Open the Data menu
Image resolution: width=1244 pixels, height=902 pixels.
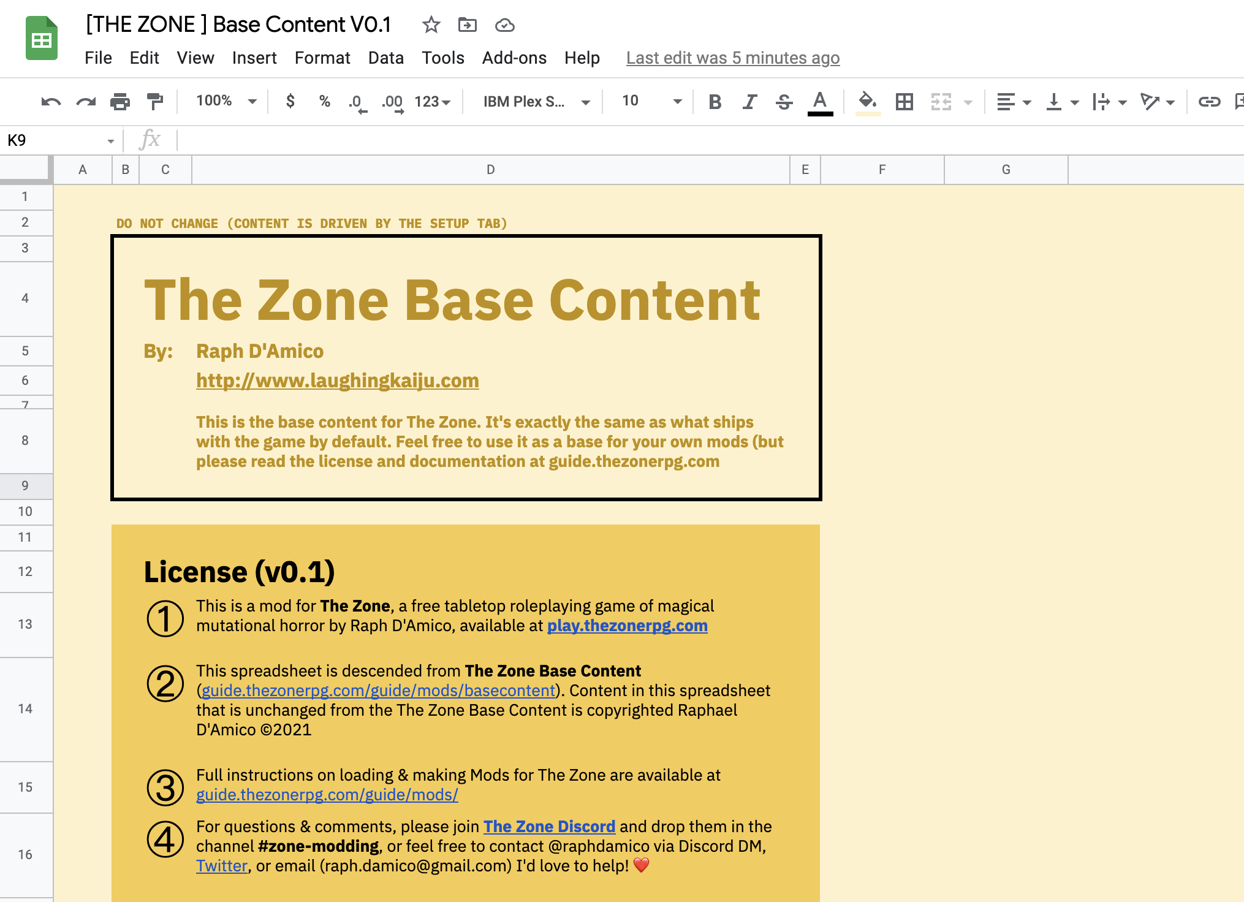click(x=386, y=58)
